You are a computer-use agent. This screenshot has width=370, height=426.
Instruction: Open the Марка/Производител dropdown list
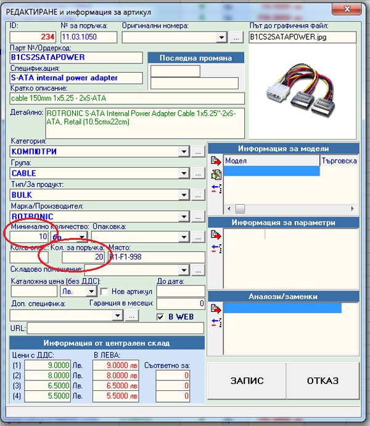(184, 216)
